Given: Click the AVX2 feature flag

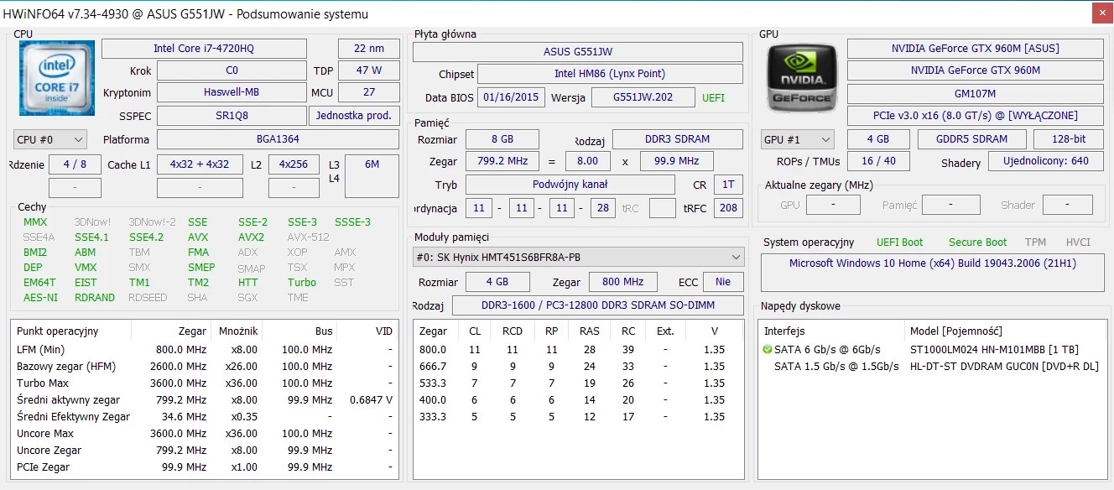Looking at the screenshot, I should coord(251,237).
